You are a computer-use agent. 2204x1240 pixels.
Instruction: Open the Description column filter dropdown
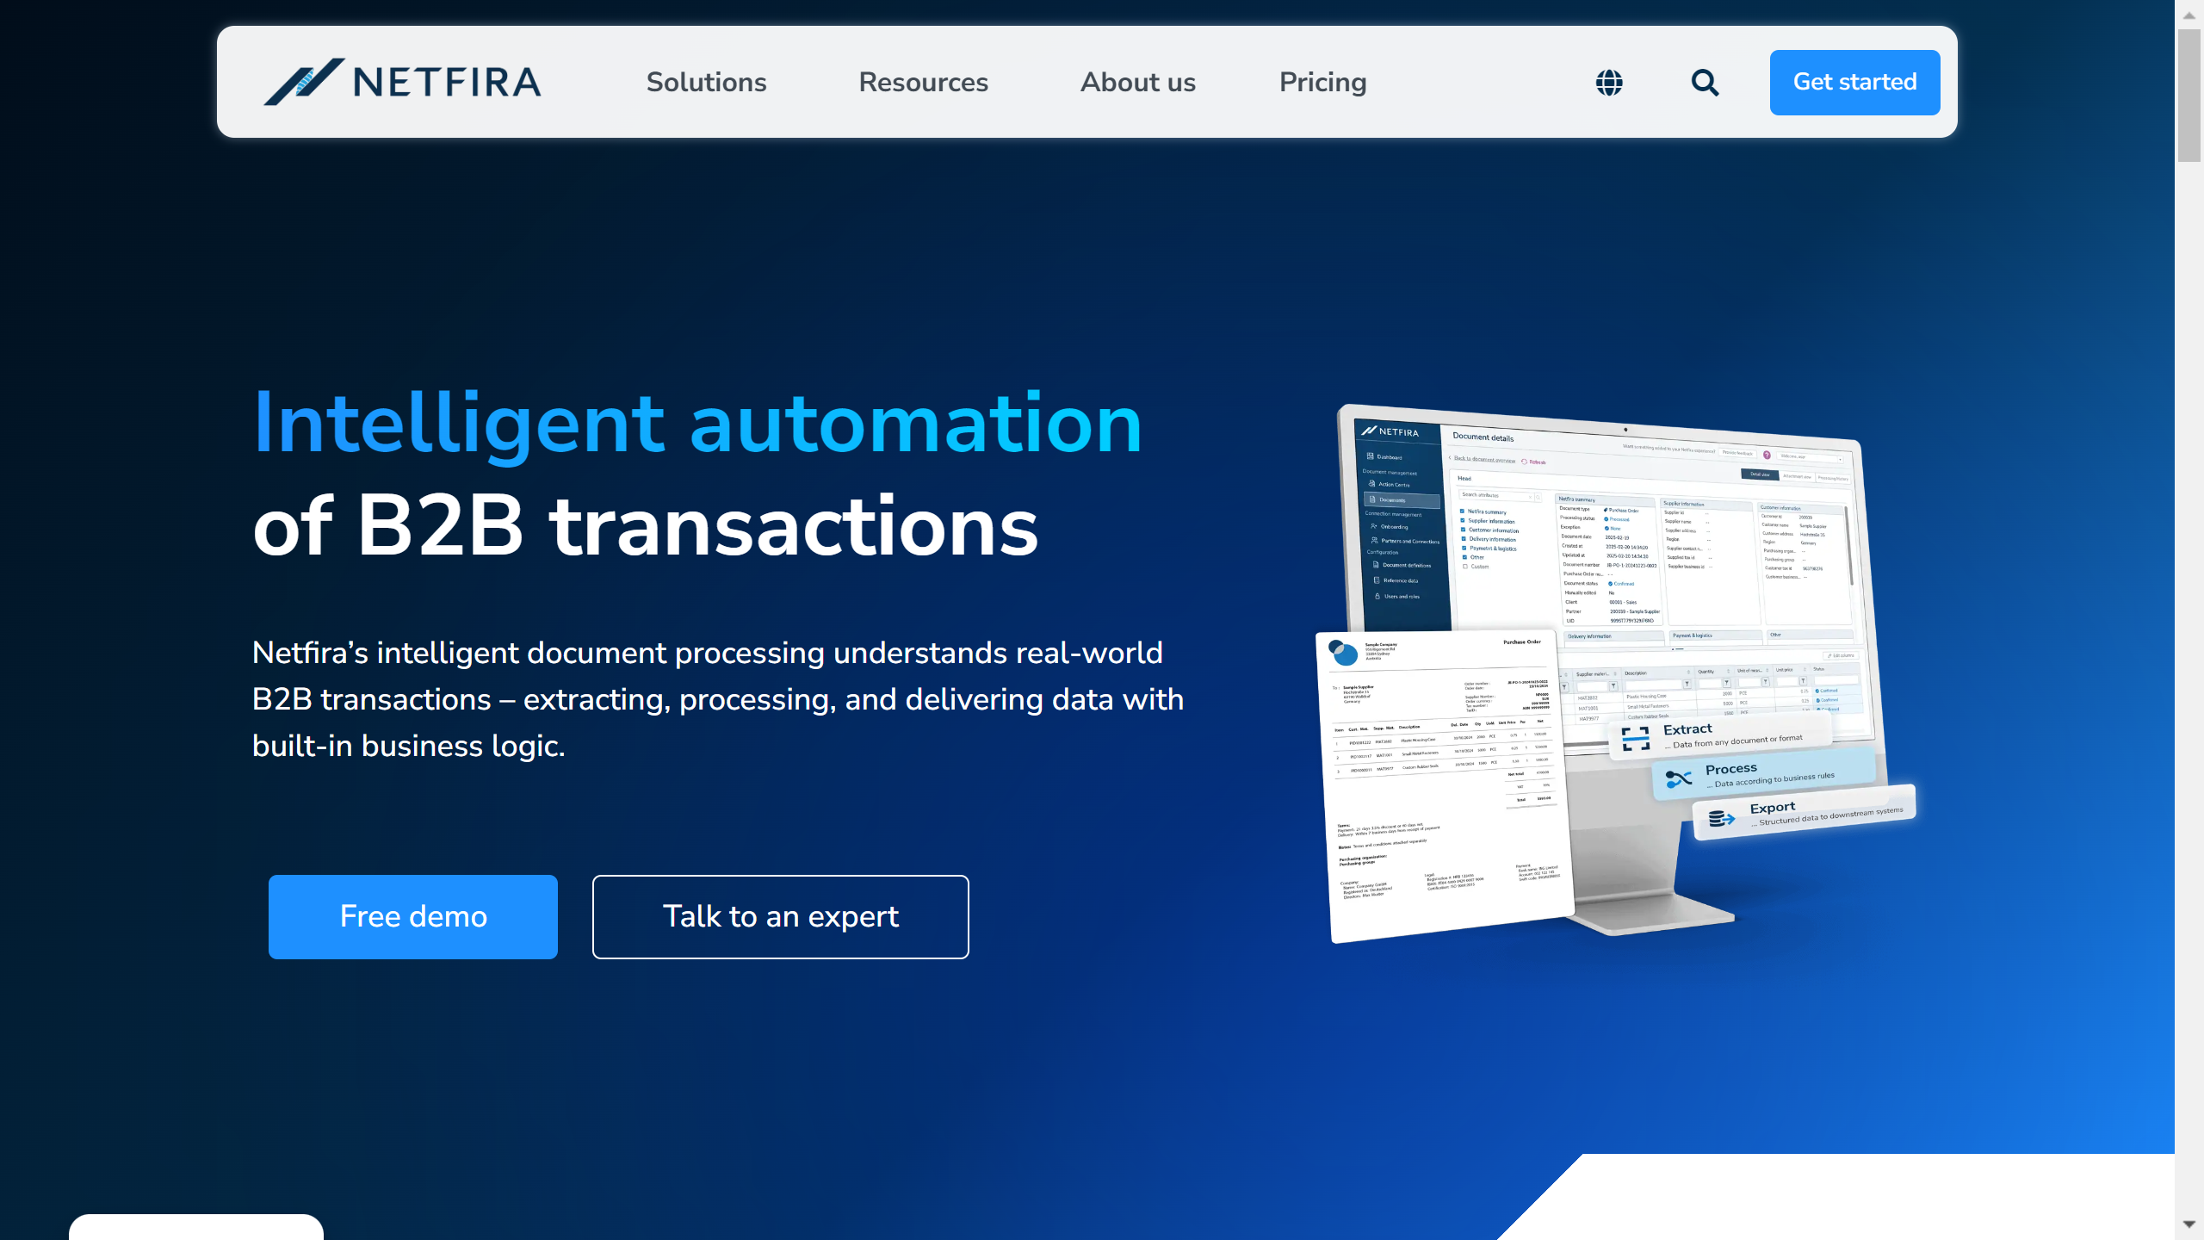coord(1688,685)
